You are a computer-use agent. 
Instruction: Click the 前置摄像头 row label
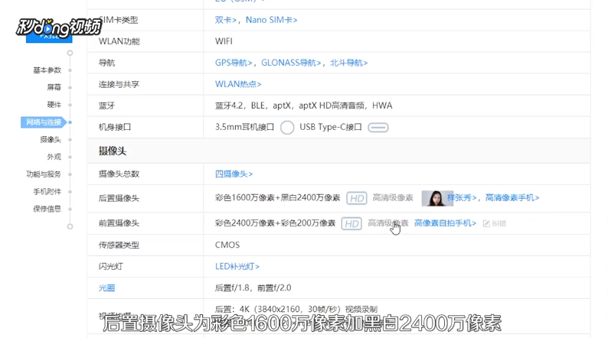(119, 223)
